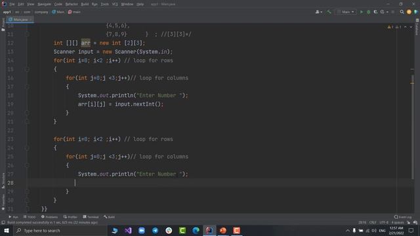Image resolution: width=420 pixels, height=236 pixels.
Task: Open the Structure tool window on left edge
Action: pos(3,181)
